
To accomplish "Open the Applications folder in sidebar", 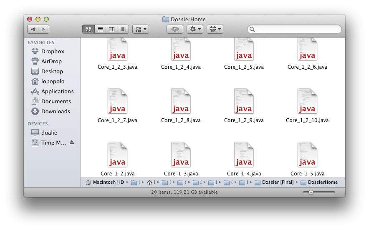I will pos(57,92).
